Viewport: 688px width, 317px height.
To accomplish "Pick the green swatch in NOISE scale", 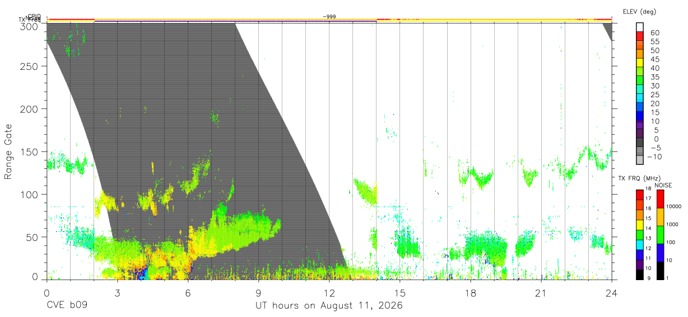I will (660, 235).
